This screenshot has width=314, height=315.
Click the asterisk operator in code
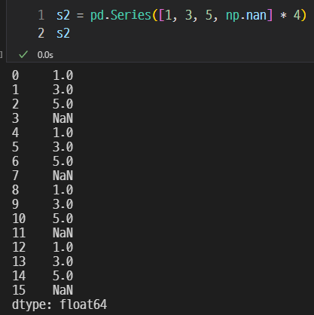[x=283, y=15]
